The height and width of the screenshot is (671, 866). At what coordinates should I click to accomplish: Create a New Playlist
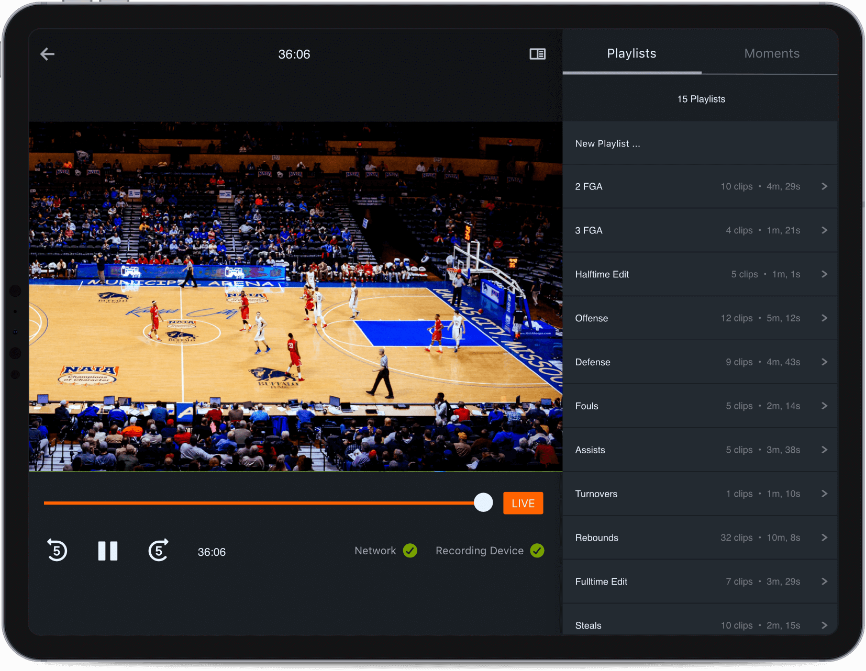click(x=607, y=143)
